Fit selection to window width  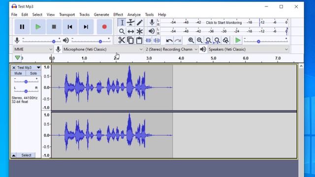click(208, 40)
